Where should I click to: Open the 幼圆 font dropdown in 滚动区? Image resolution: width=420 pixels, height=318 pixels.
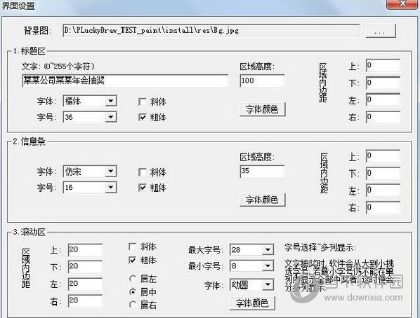tap(268, 285)
